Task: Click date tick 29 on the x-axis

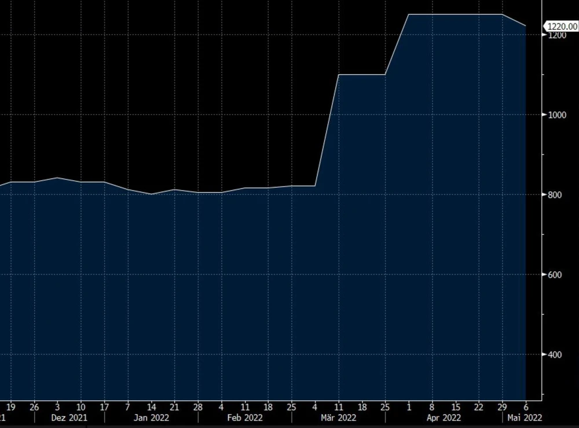Action: coord(502,405)
